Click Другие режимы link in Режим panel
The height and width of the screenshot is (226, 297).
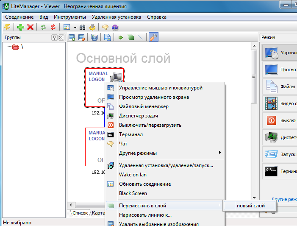click(x=284, y=199)
